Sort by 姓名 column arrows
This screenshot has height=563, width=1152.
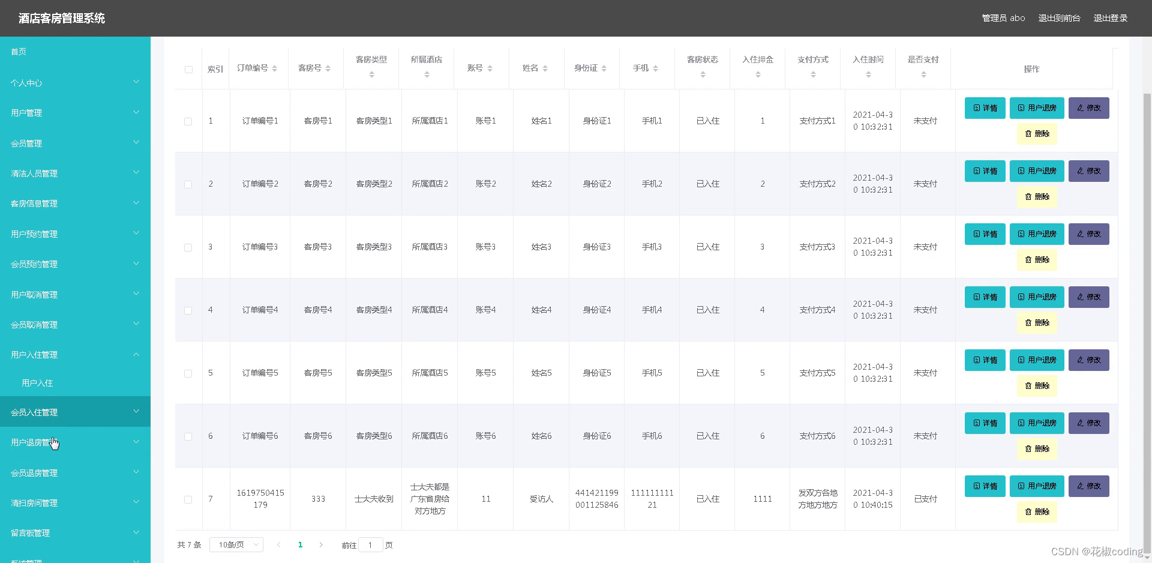coord(545,68)
